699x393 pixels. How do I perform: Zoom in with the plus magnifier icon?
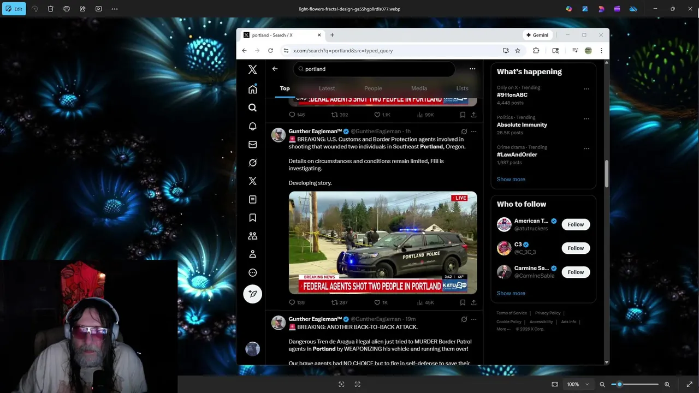pos(667,384)
